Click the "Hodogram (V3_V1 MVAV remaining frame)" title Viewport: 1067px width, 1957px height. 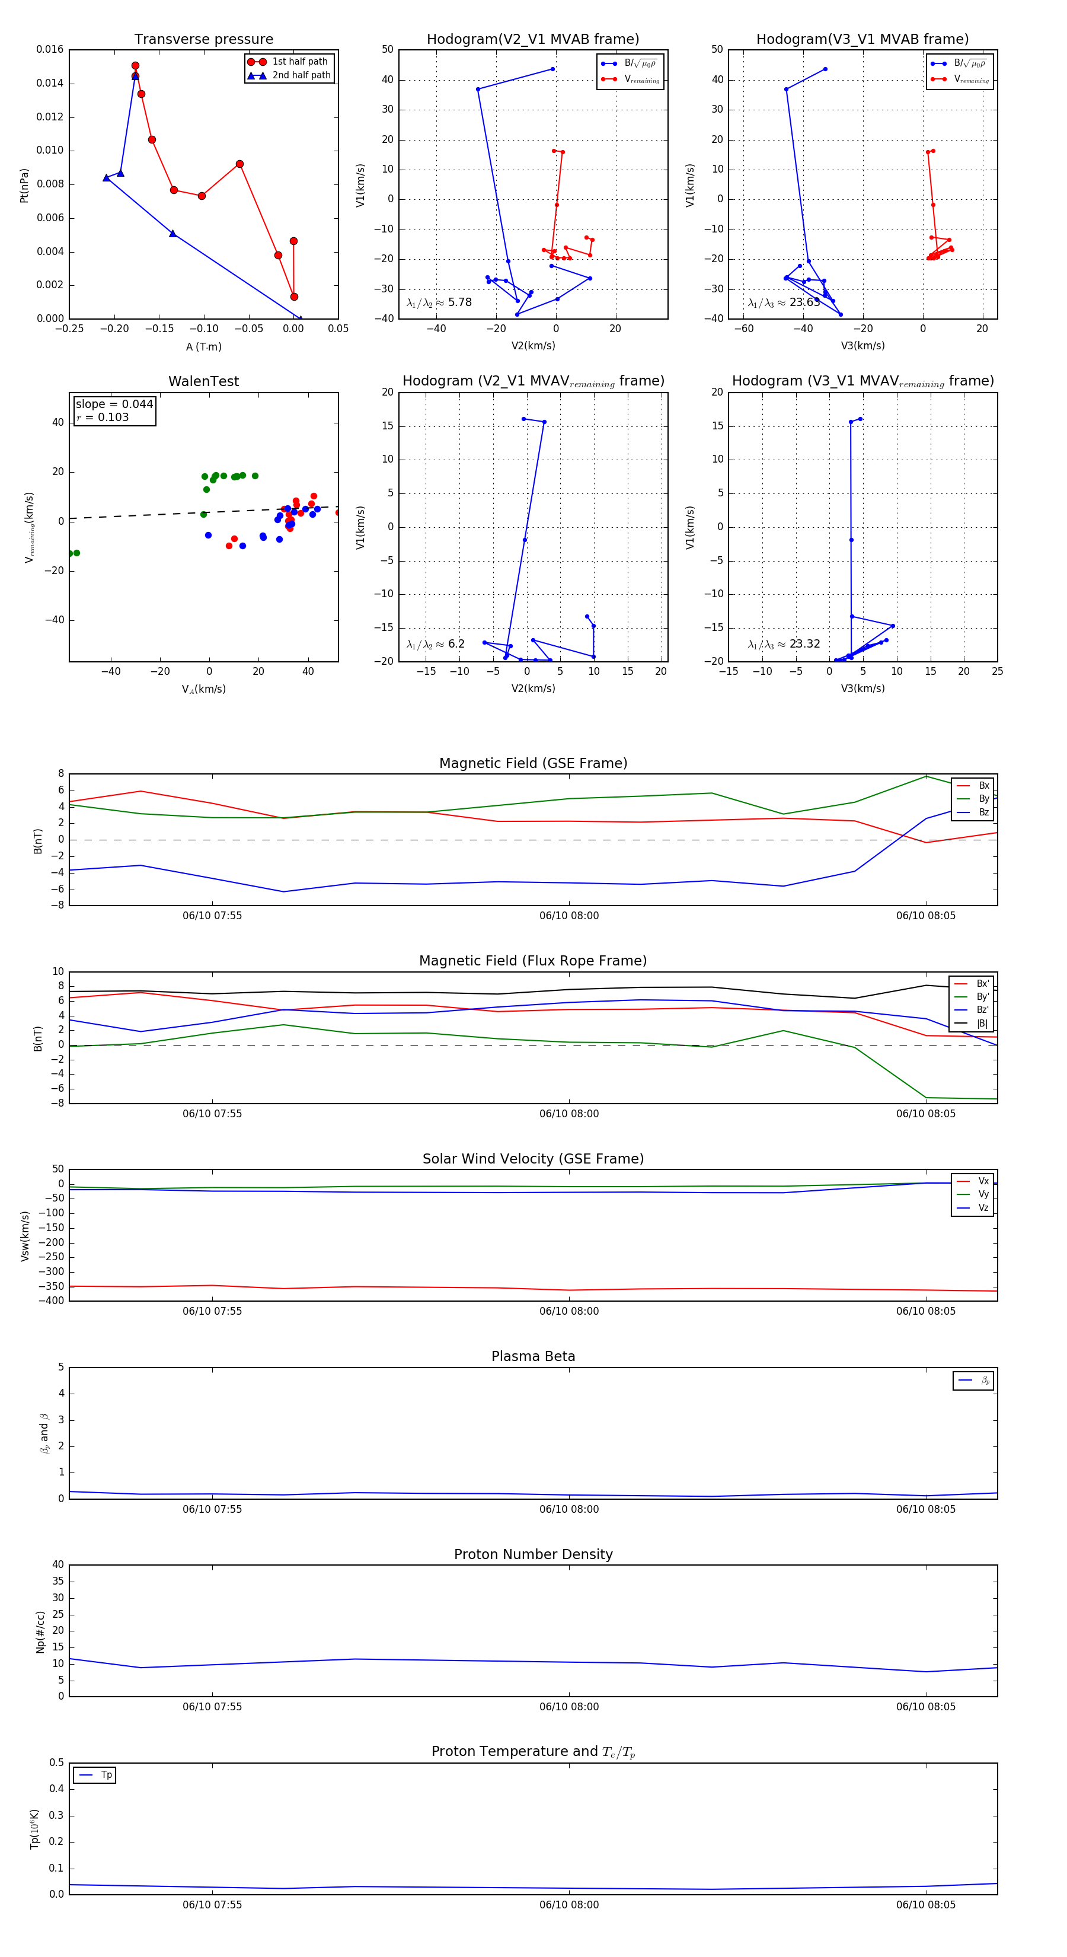[862, 381]
